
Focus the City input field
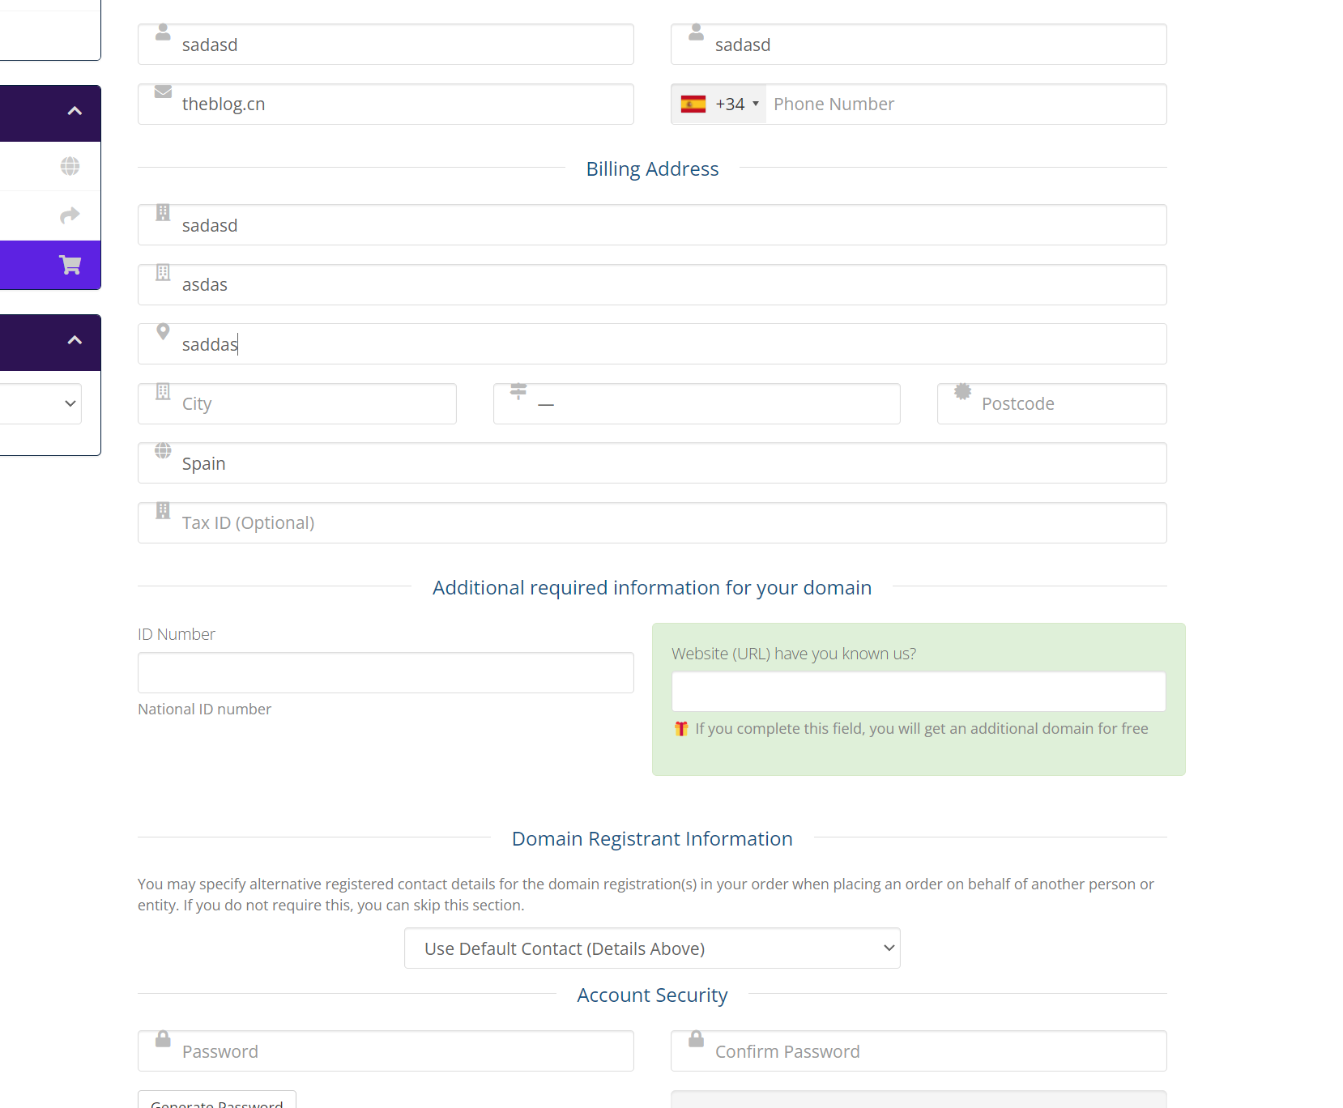(308, 404)
